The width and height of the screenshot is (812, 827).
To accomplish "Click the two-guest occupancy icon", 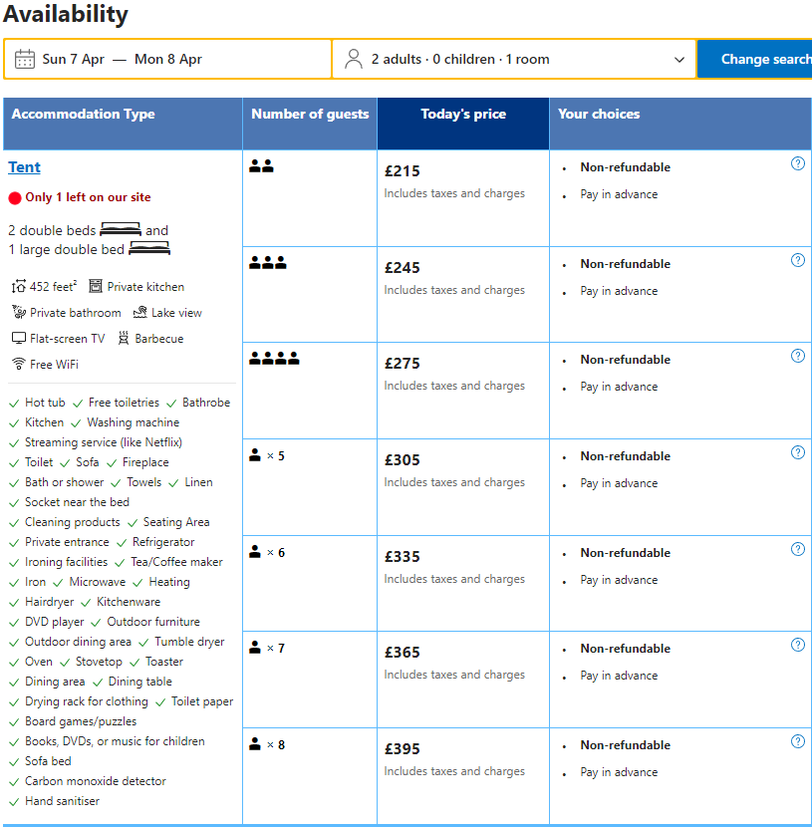I will (261, 167).
